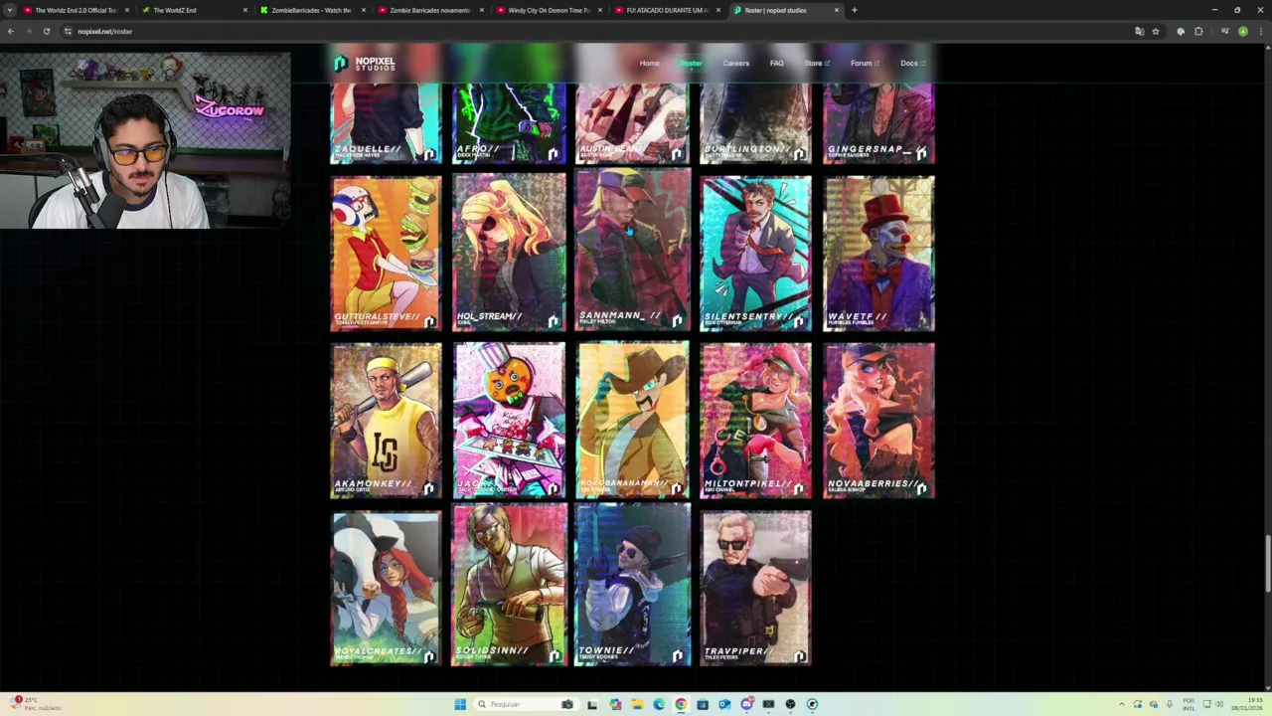
Task: Open the Akamonkey roster card
Action: tap(386, 421)
